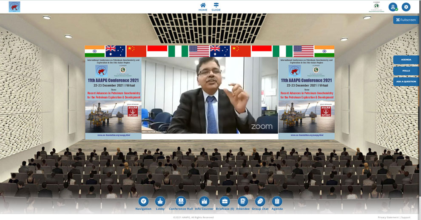Go to the Lobby
This screenshot has width=421, height=220.
coord(160,203)
